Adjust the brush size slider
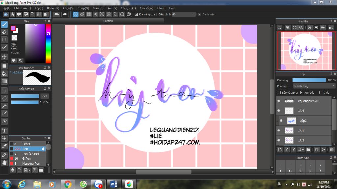This screenshot has width=337, height=189. [x=25, y=96]
